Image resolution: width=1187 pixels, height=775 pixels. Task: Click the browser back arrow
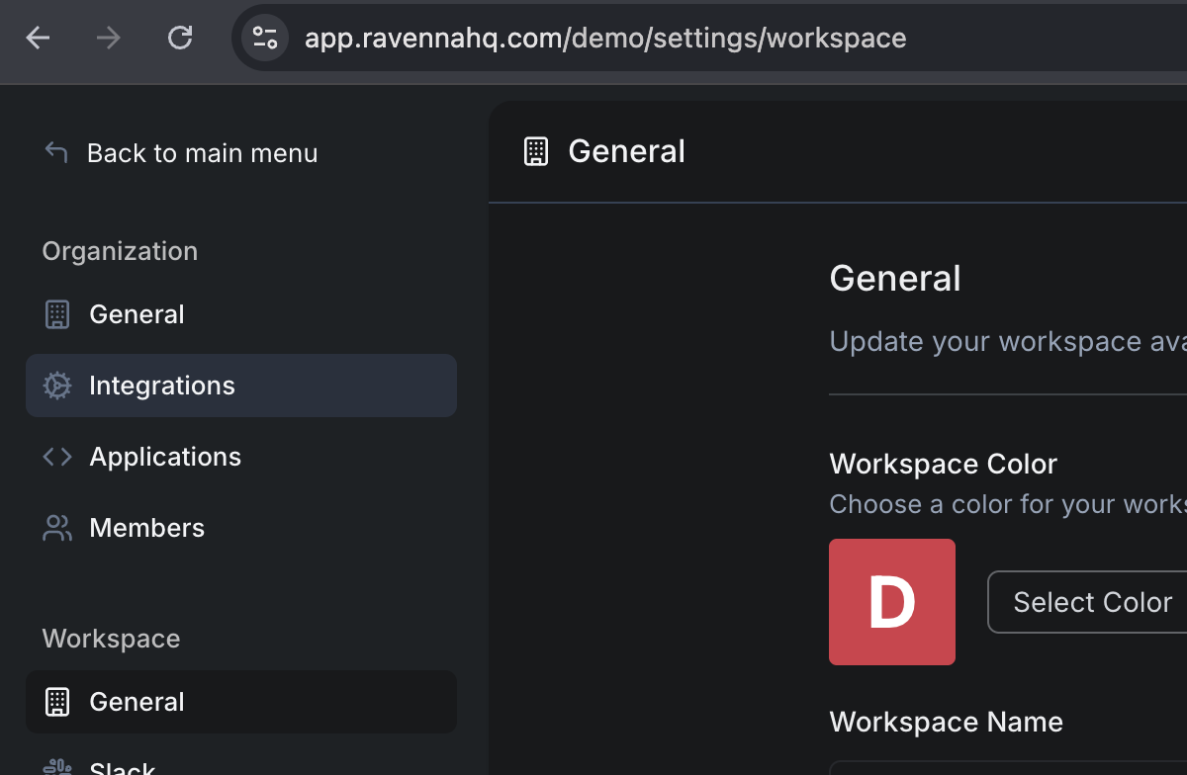coord(38,39)
